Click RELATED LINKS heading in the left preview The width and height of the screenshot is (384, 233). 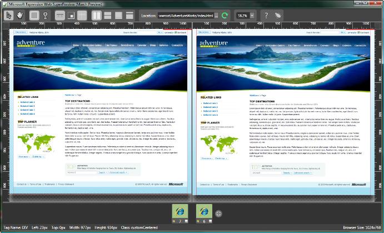point(28,97)
